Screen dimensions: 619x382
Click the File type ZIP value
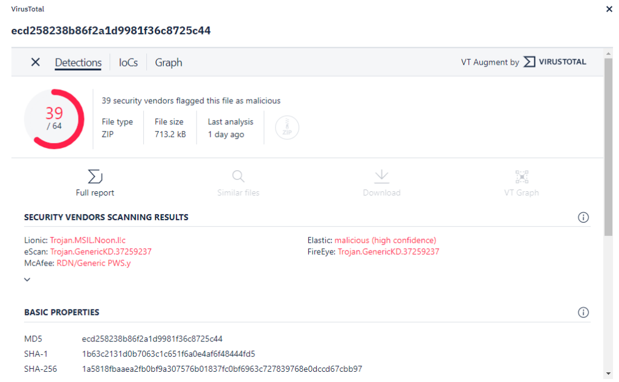(x=108, y=134)
